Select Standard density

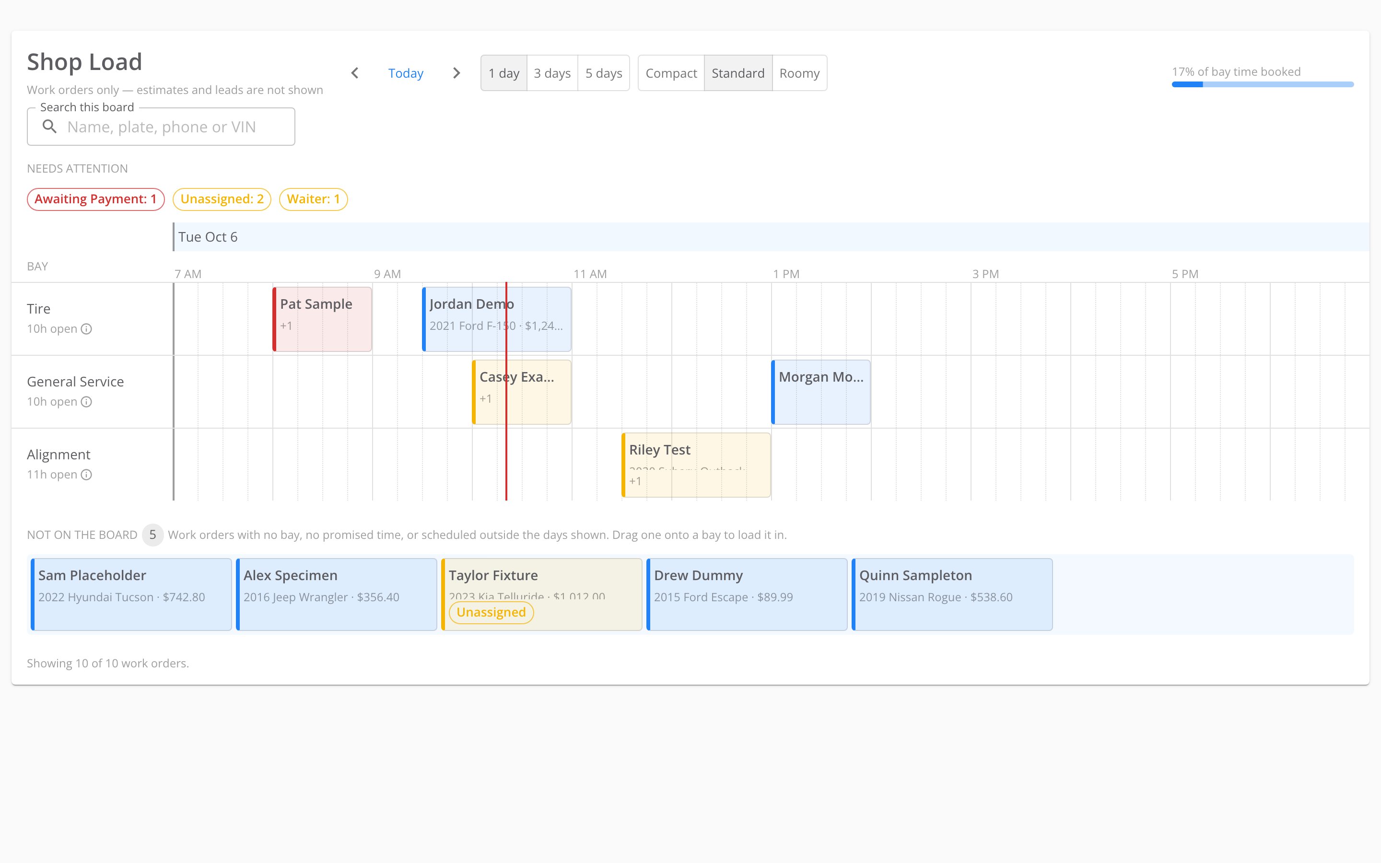pyautogui.click(x=738, y=73)
